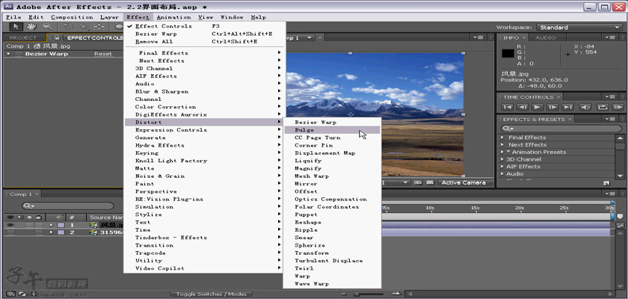The image size is (628, 299).
Task: Click the transparency grid toggle icon
Action: tap(430, 182)
